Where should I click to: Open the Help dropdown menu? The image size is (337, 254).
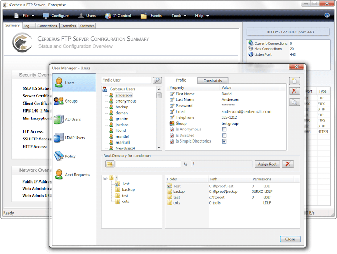[202, 16]
